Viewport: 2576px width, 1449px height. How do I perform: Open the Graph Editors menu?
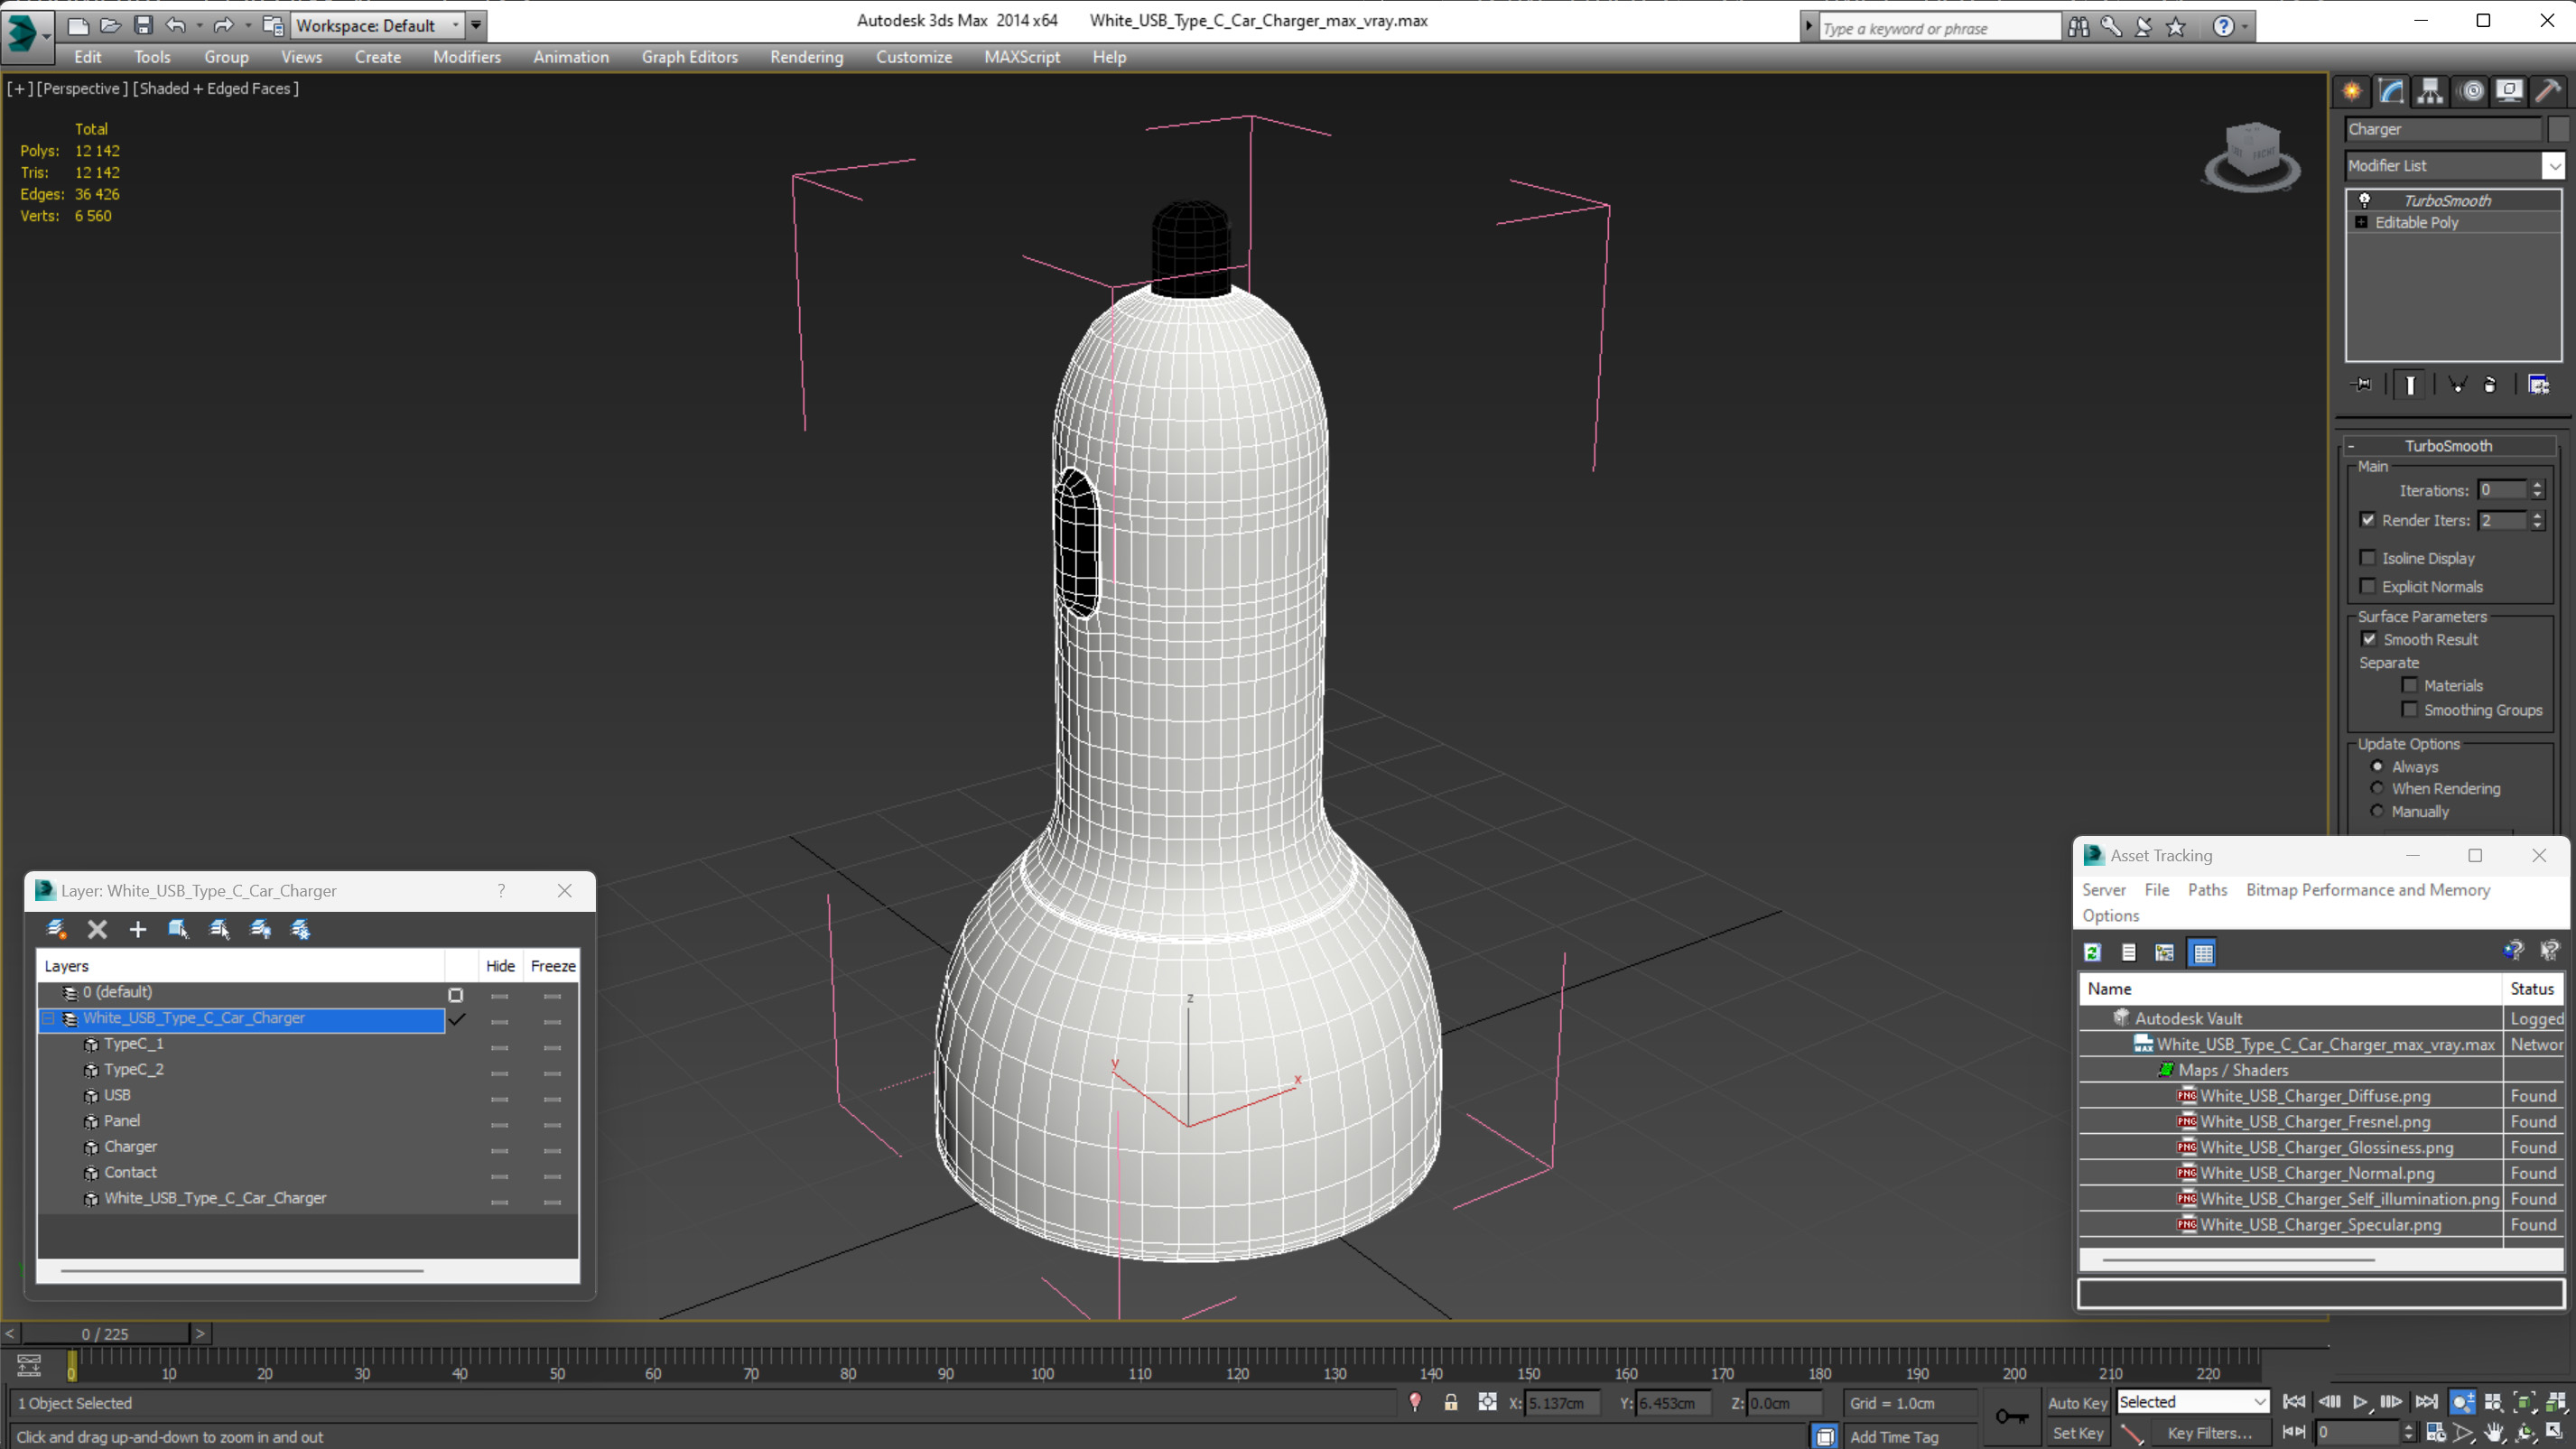coord(690,57)
